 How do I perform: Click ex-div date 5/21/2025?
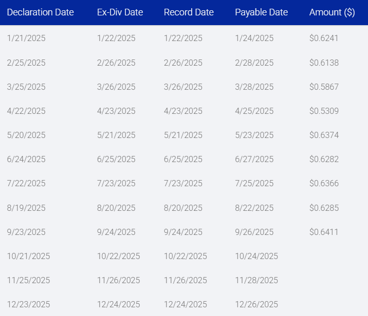[116, 135]
